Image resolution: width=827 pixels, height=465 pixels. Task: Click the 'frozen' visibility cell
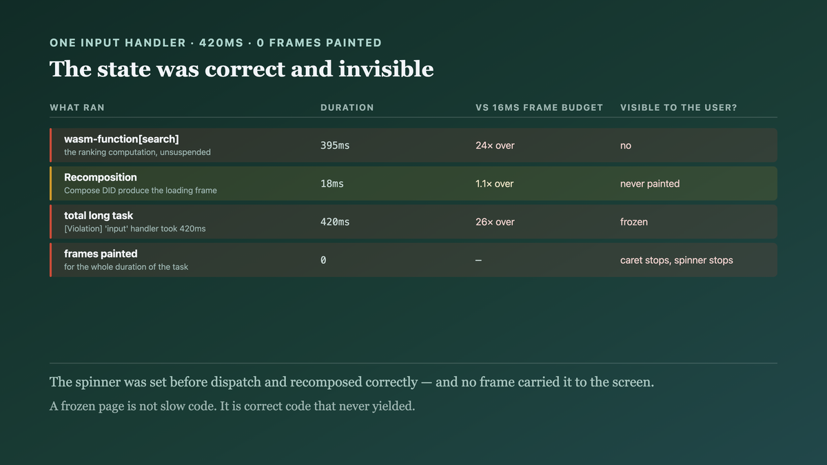pos(634,222)
